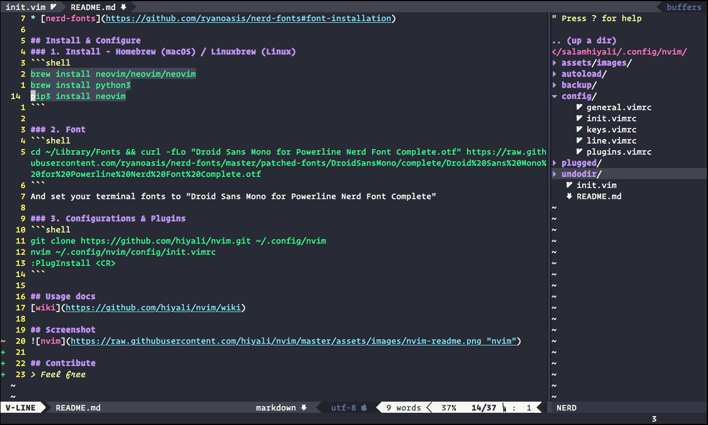Viewport: 708px width, 425px height.
Task: Click the modified '~' sign at line 20
Action: click(x=4, y=341)
